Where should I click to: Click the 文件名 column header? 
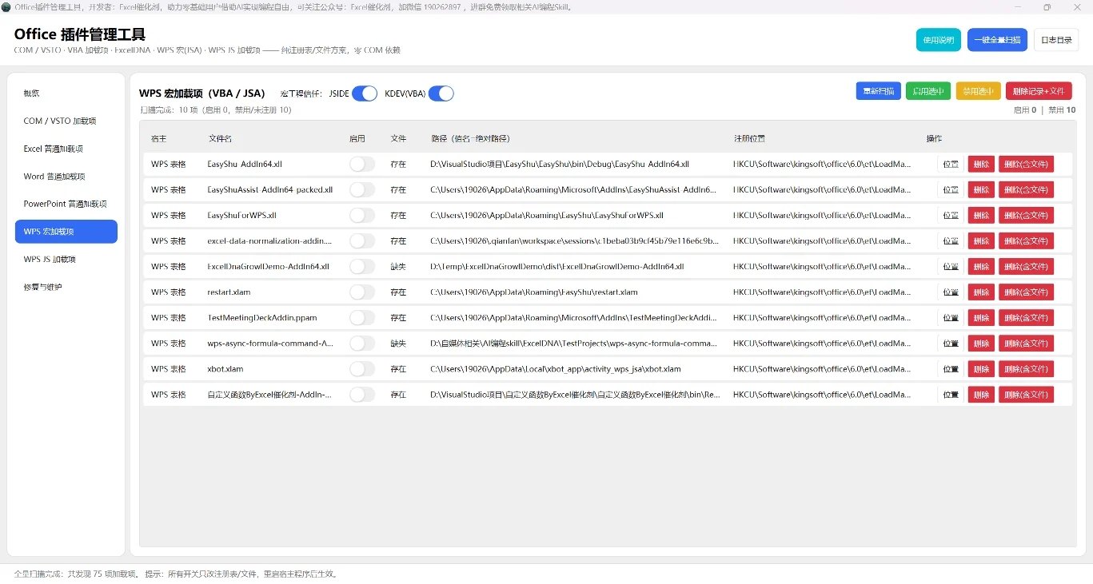tap(220, 138)
